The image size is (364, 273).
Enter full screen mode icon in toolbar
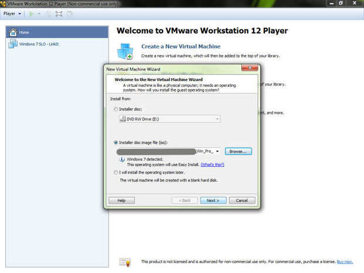click(x=59, y=14)
